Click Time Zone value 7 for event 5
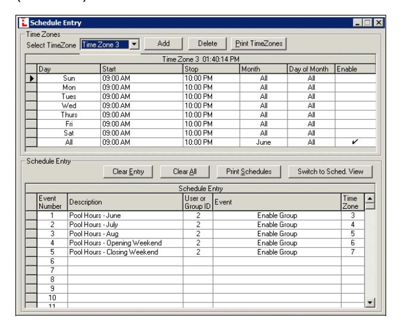The height and width of the screenshot is (328, 401). 353,252
